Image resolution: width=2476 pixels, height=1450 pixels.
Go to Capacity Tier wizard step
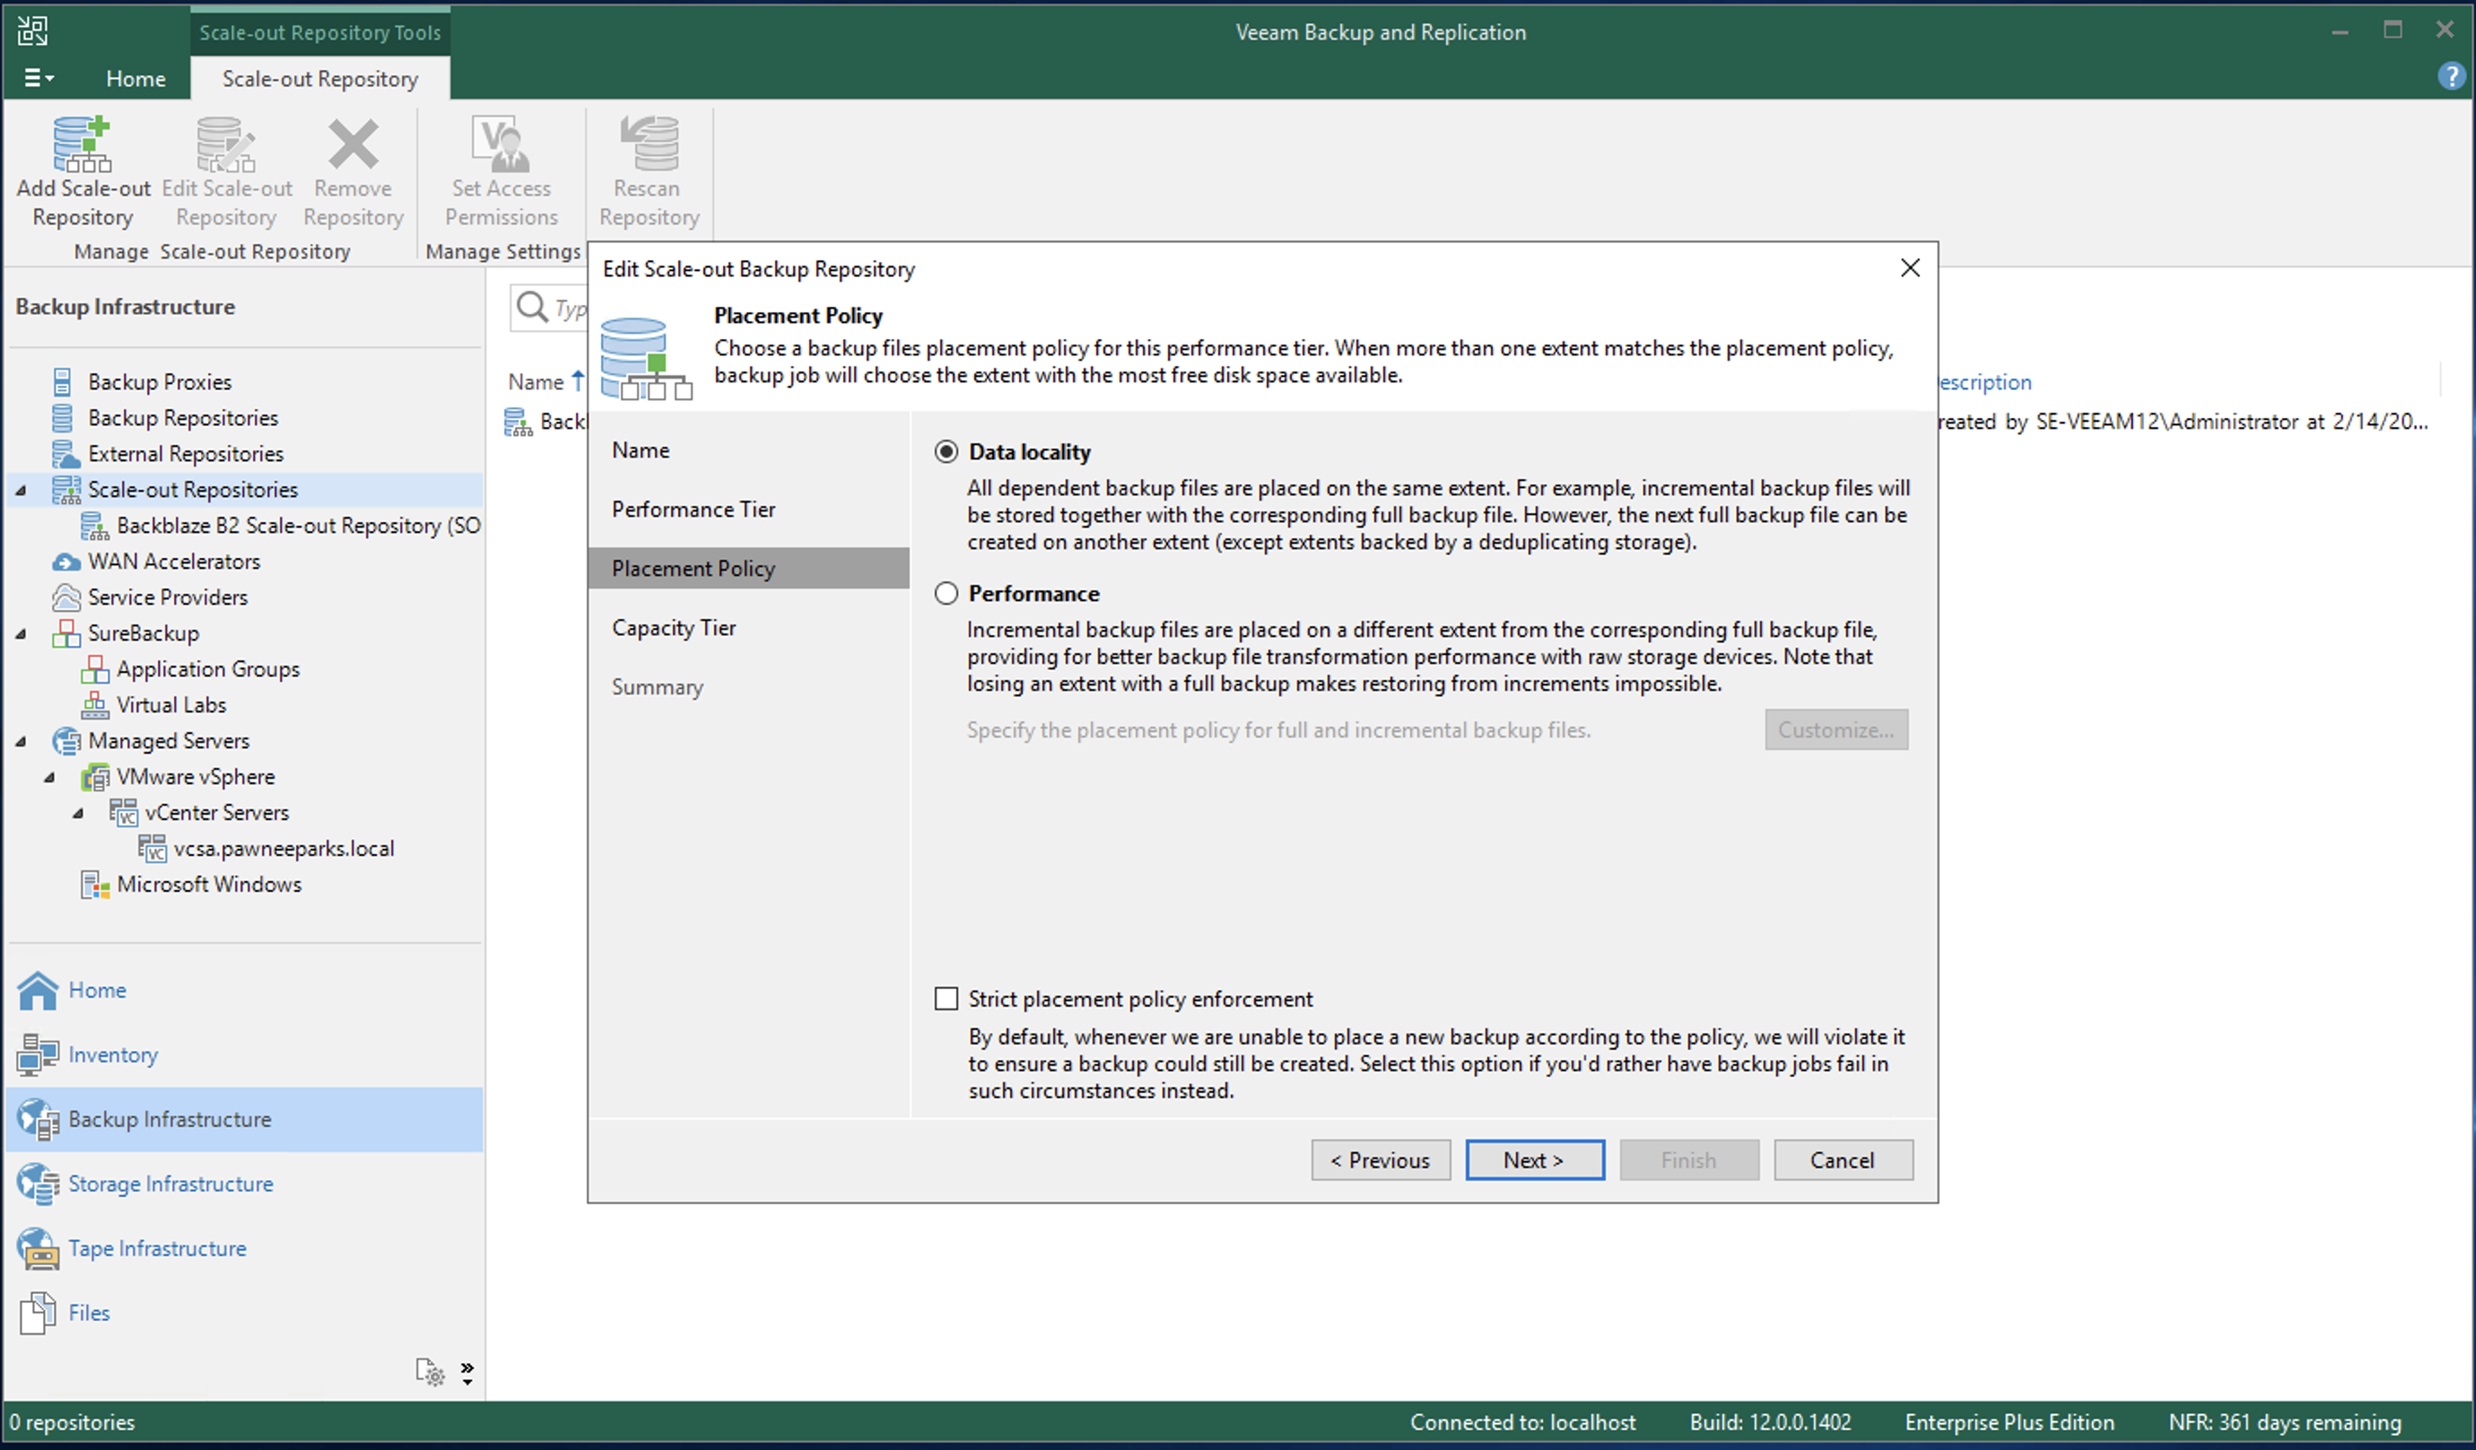pos(673,627)
